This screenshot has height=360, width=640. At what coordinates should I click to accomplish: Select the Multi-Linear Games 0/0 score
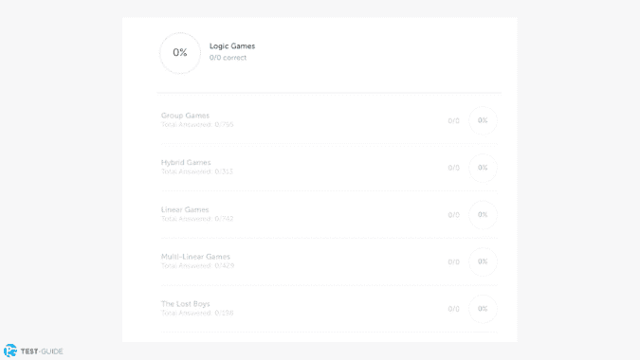click(453, 261)
